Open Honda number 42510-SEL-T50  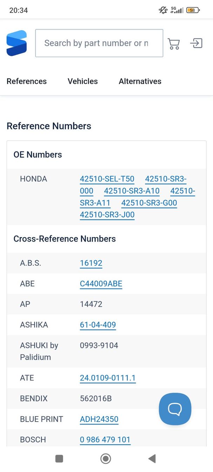click(107, 179)
